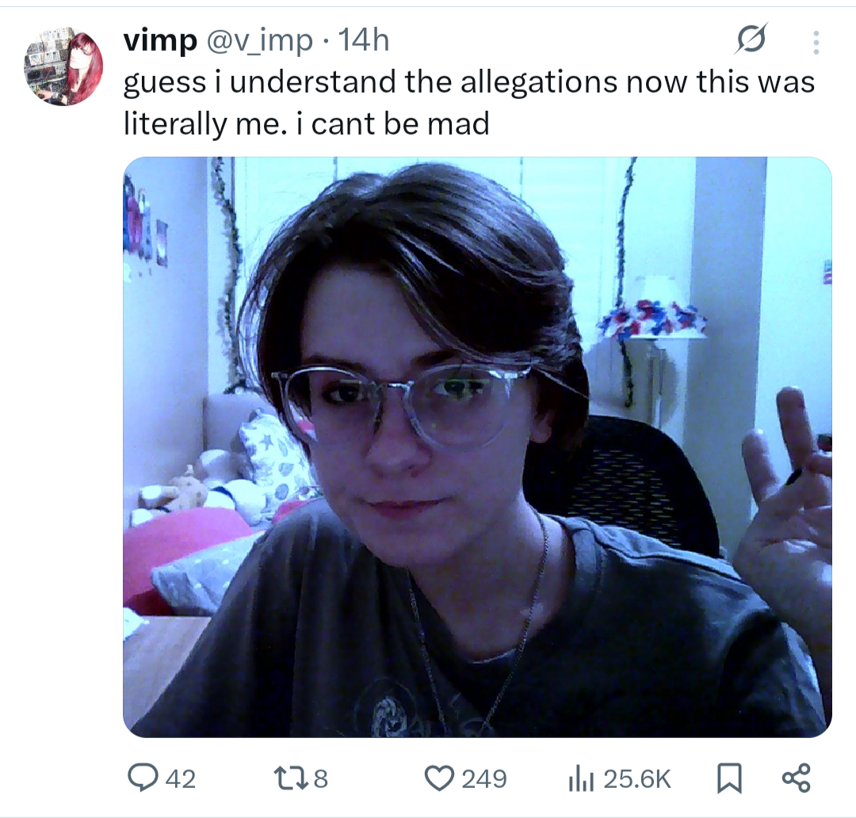This screenshot has height=818, width=856.
Task: Click the 14h timestamp
Action: coord(363,40)
